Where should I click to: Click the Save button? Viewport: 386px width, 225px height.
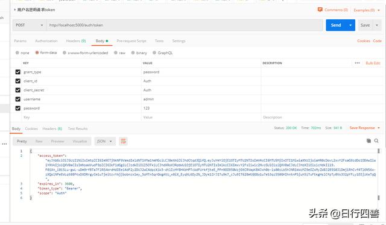click(x=365, y=25)
